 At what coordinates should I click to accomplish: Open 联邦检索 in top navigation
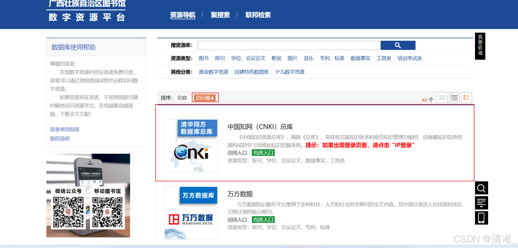click(258, 15)
